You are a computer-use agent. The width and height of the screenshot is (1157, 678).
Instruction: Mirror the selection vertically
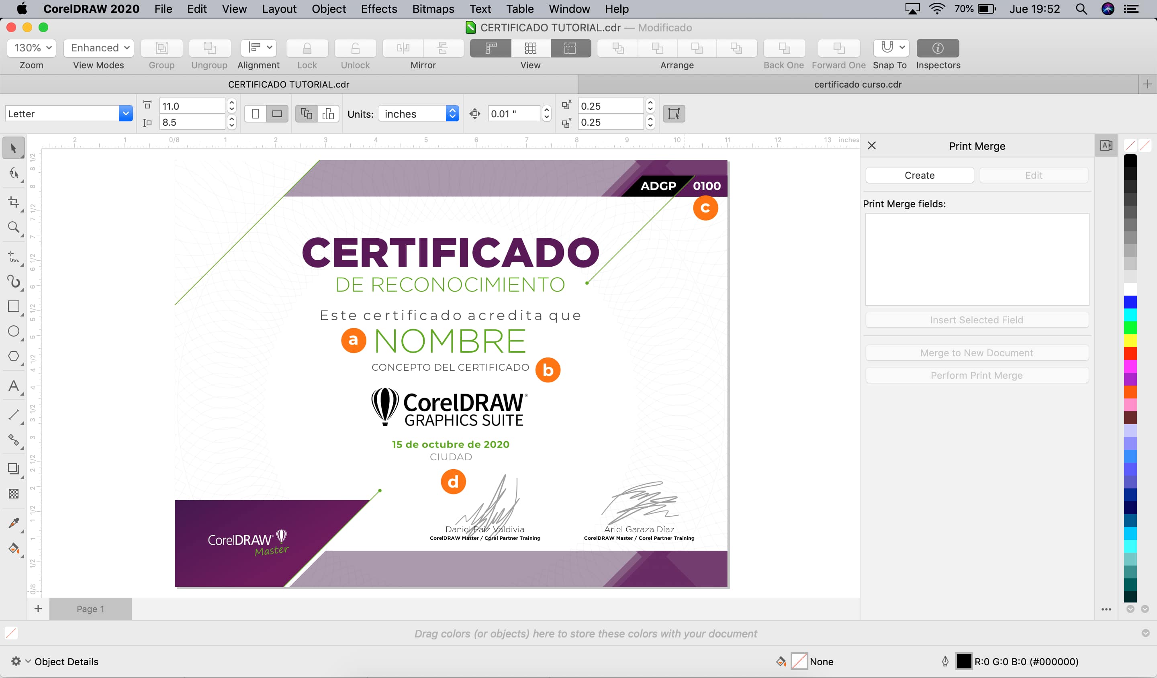point(443,48)
